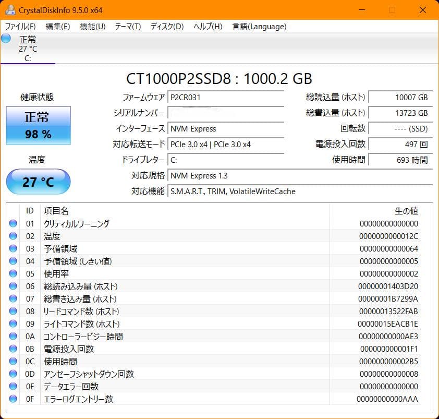Click the 27°C temperature gauge button
The width and height of the screenshot is (439, 419).
[38, 182]
